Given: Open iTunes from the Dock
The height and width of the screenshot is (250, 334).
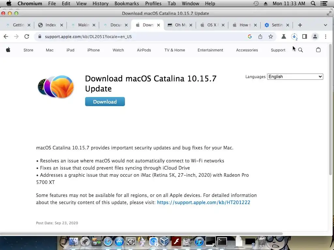Looking at the screenshot, I should tap(199, 242).
